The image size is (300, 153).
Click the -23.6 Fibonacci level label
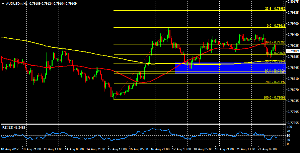tap(274, 9)
